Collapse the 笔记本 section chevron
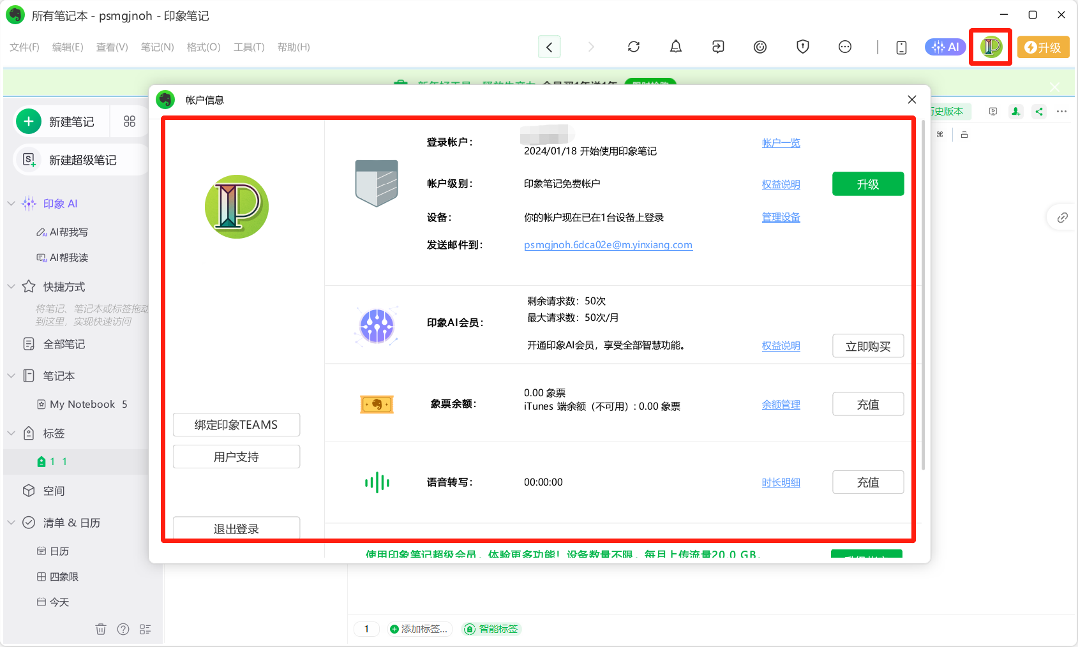Viewport: 1078px width, 647px height. coord(11,376)
